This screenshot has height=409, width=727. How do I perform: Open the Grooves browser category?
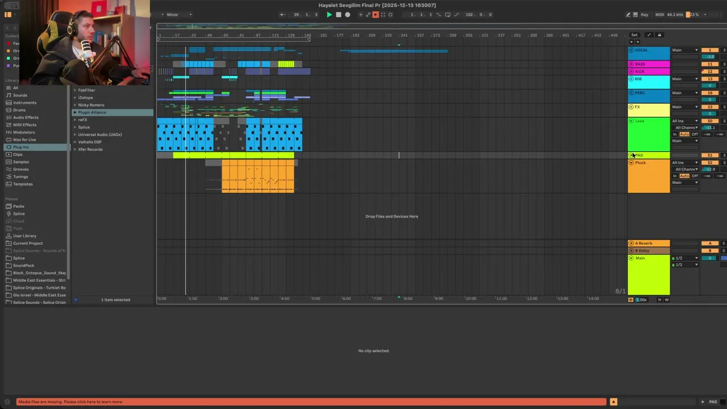pos(21,169)
